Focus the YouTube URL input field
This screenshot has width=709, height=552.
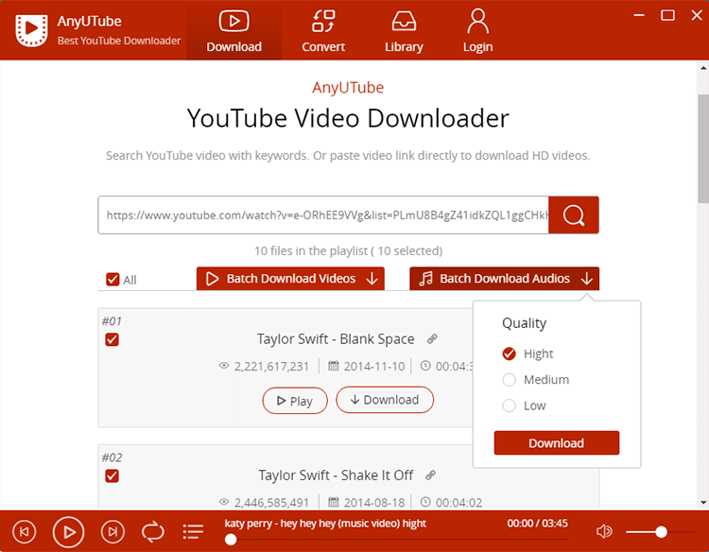(323, 216)
